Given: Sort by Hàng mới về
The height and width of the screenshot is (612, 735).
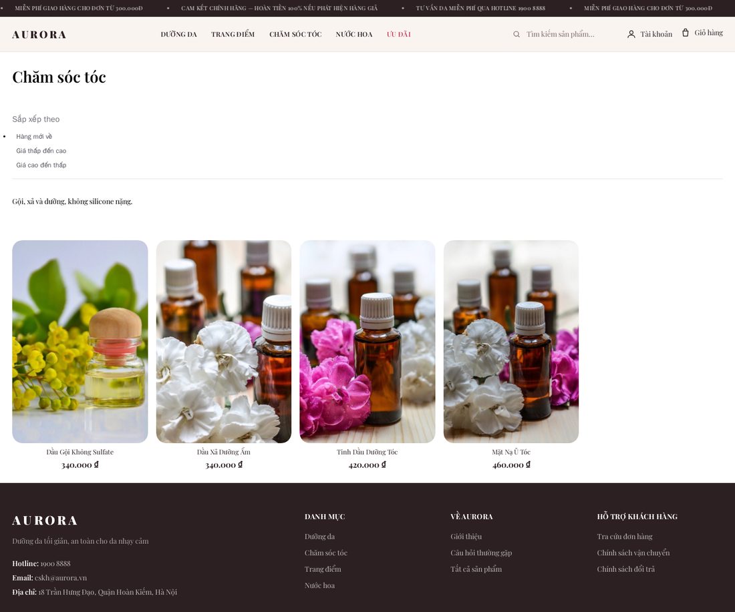Looking at the screenshot, I should pos(34,136).
